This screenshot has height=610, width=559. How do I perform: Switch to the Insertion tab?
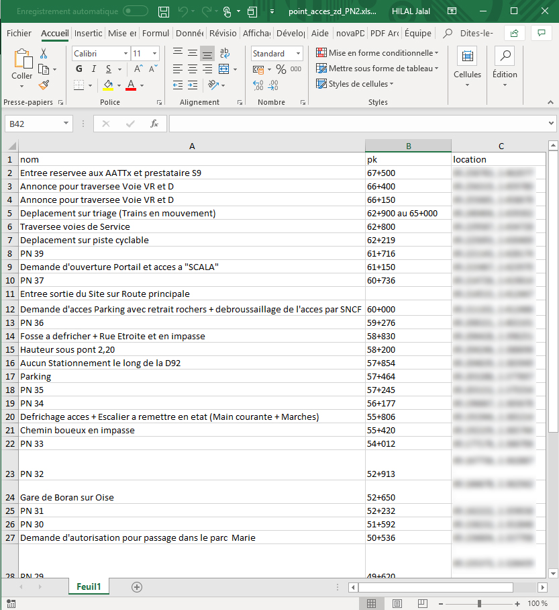click(x=88, y=34)
